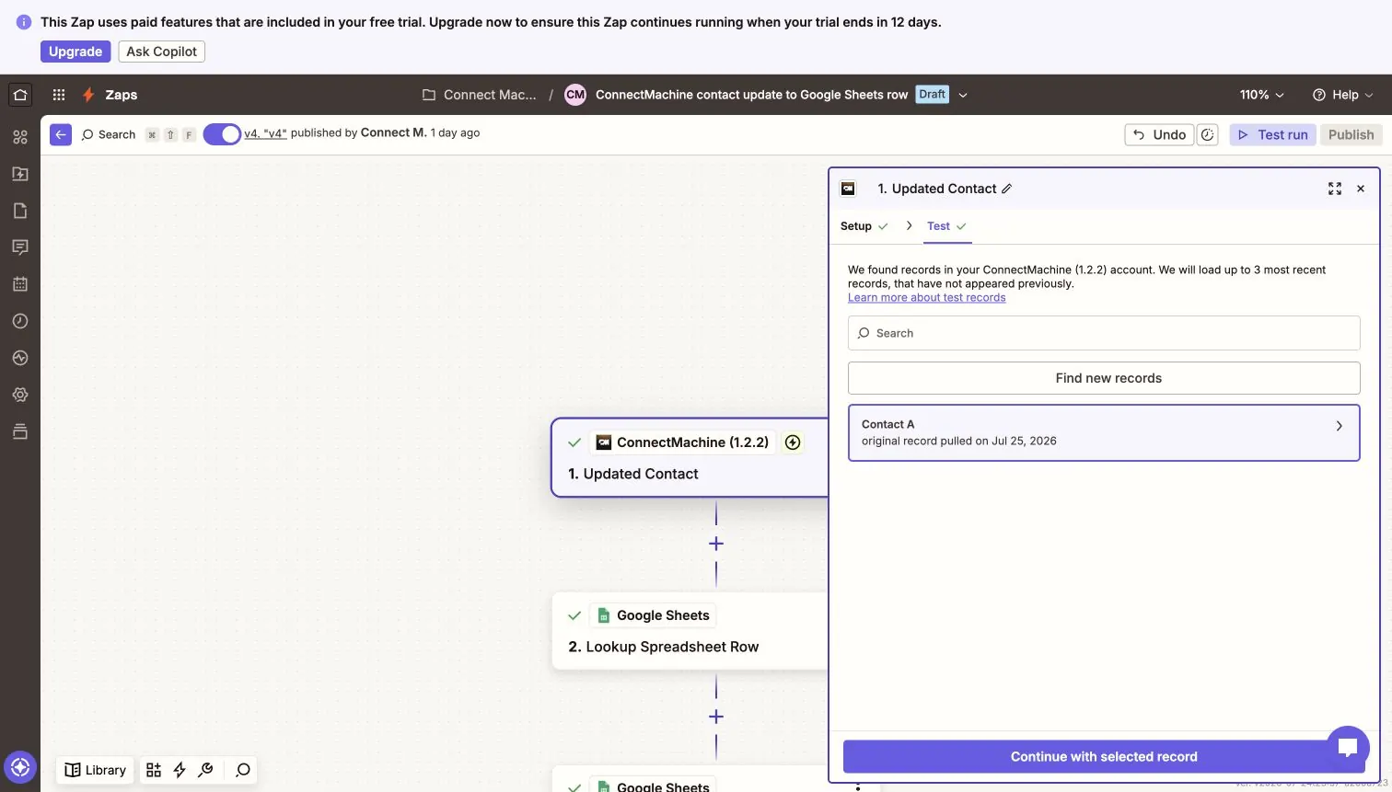This screenshot has height=792, width=1392.
Task: Rename step using pencil icon beside Updated Contact
Action: [x=1006, y=189]
